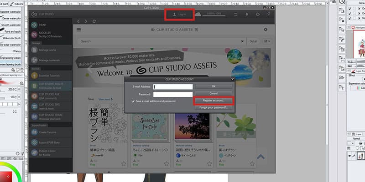365x182 pixels.
Task: Open the cherry blossom brush material thumbnail
Action: (108, 124)
